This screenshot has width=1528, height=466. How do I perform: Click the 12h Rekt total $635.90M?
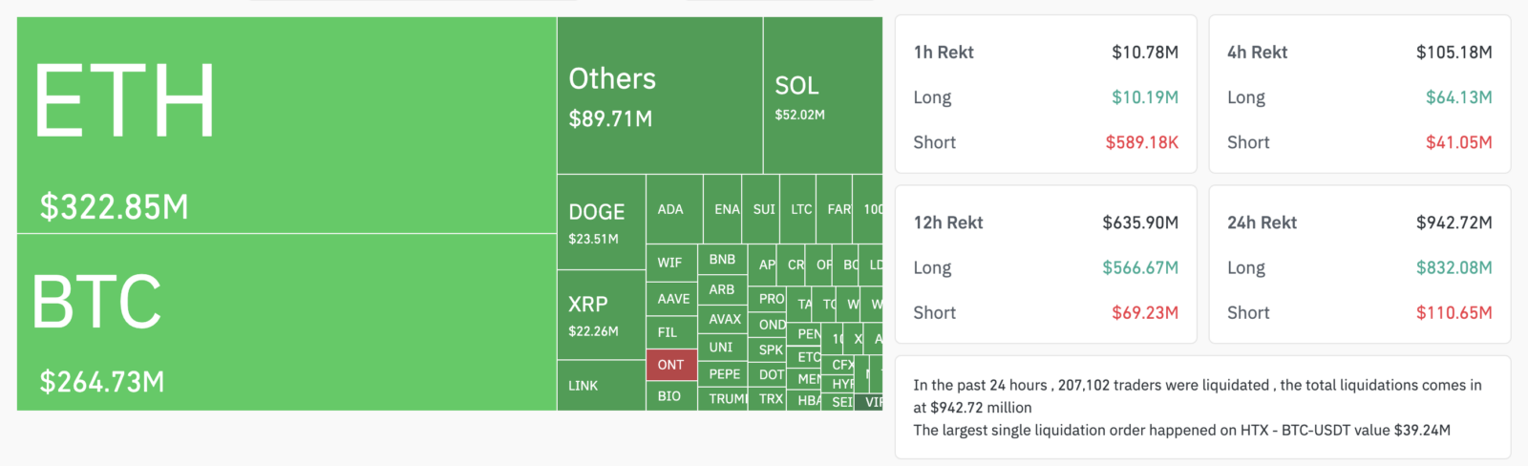[x=1140, y=222]
